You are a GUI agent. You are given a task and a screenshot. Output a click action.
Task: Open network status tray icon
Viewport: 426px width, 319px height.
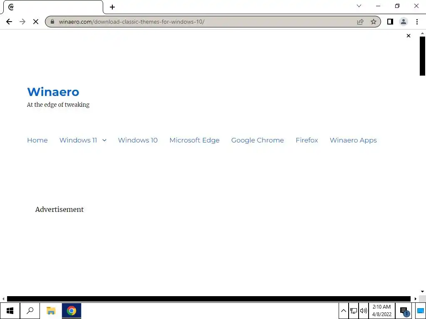coord(354,311)
